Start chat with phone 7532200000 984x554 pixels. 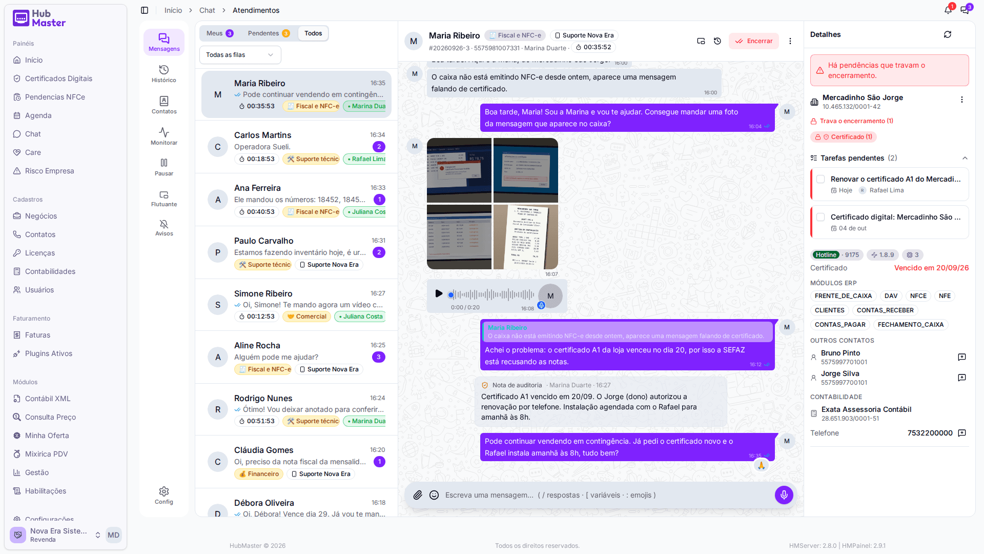click(962, 433)
